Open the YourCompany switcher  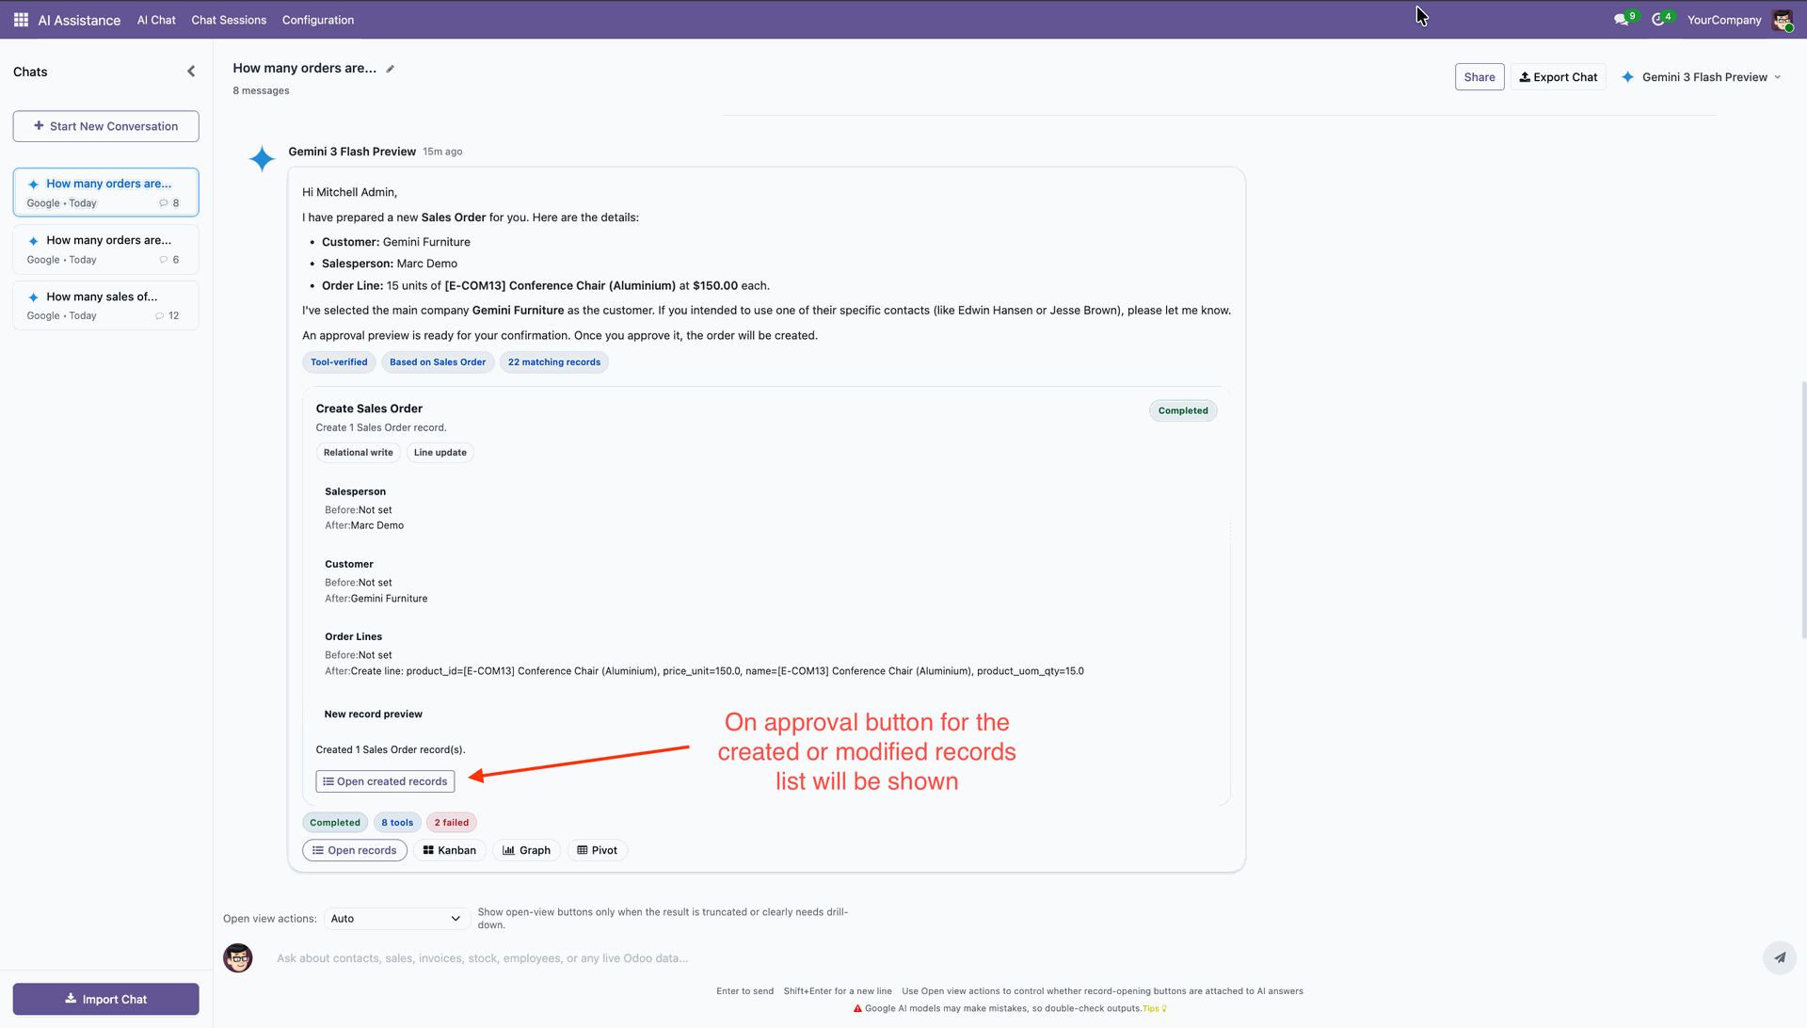tap(1723, 20)
